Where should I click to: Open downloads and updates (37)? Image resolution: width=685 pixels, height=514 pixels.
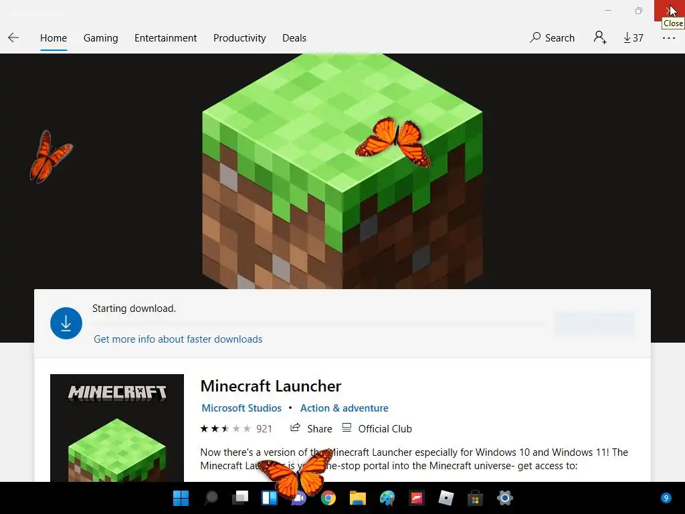click(633, 38)
